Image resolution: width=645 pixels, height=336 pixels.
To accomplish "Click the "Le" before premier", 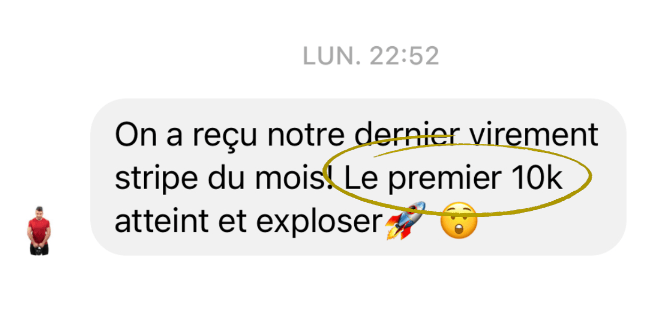I will point(361,178).
